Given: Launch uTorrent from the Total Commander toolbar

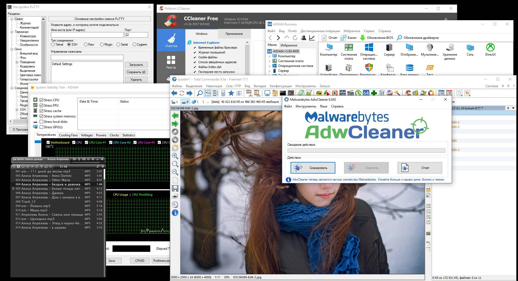Looking at the screenshot, I should (358, 93).
